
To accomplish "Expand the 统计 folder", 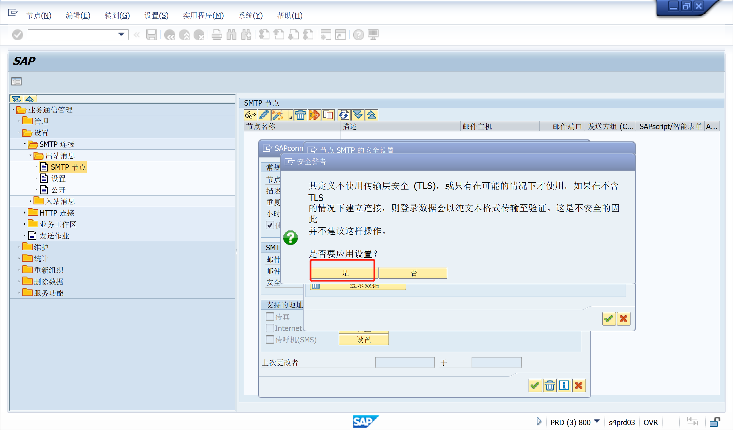I will click(x=19, y=259).
